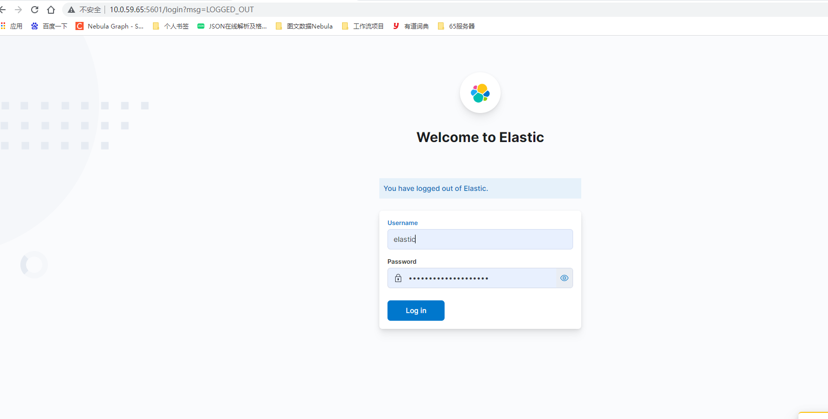Click the browser back arrow
Viewport: 828px width, 419px height.
pyautogui.click(x=3, y=10)
